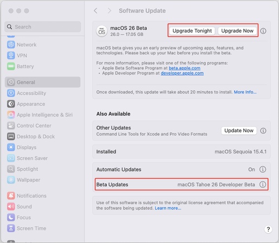Click Command Line Tools for Xcode text
Viewport: 279px width, 243px height.
[152, 134]
